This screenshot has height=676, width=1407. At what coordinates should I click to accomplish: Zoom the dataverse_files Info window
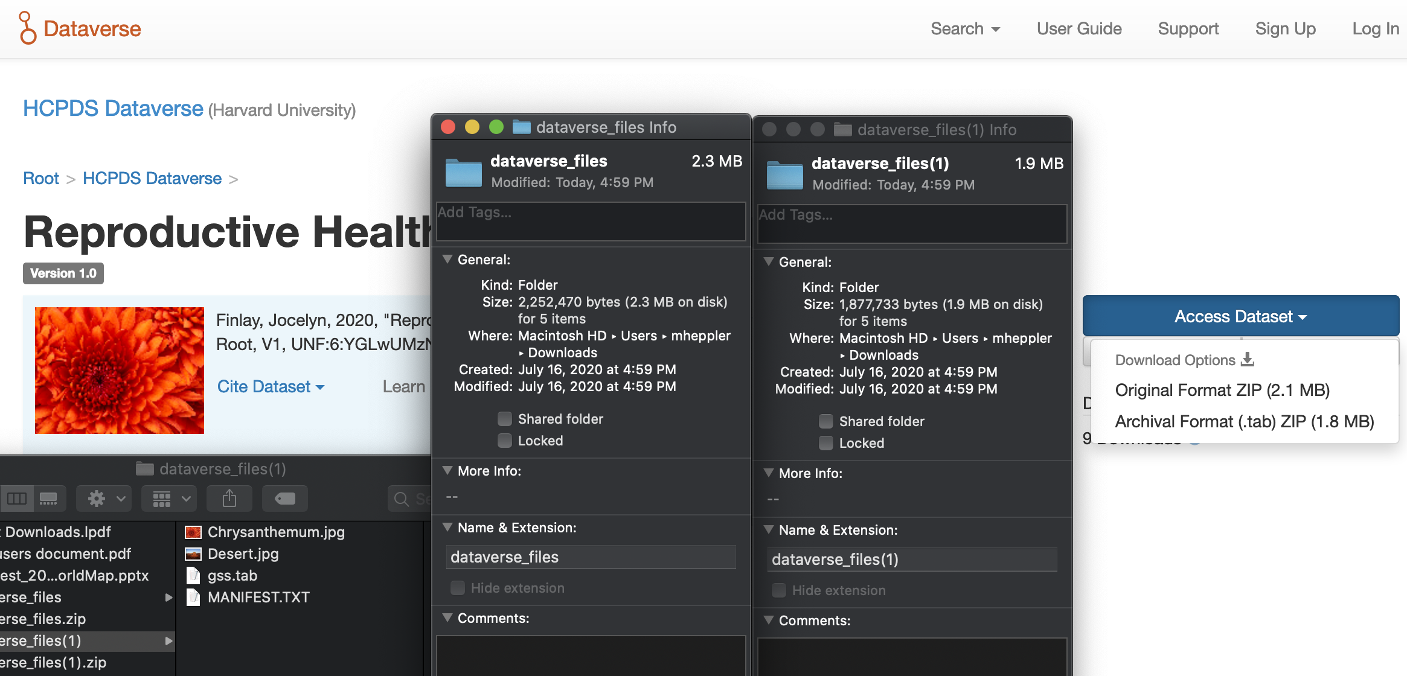click(x=496, y=127)
